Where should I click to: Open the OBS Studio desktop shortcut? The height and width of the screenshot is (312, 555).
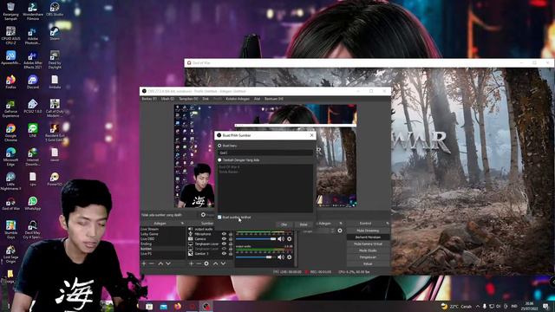point(55,10)
